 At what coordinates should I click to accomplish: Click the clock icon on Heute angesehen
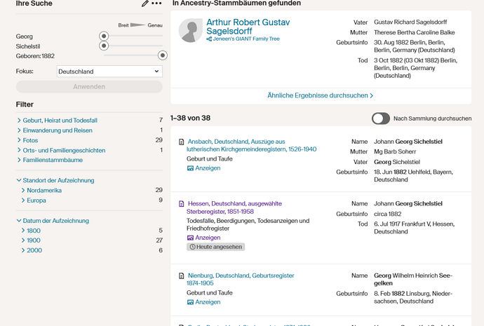pos(192,247)
